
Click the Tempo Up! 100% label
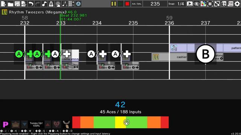pyautogui.click(x=36, y=124)
